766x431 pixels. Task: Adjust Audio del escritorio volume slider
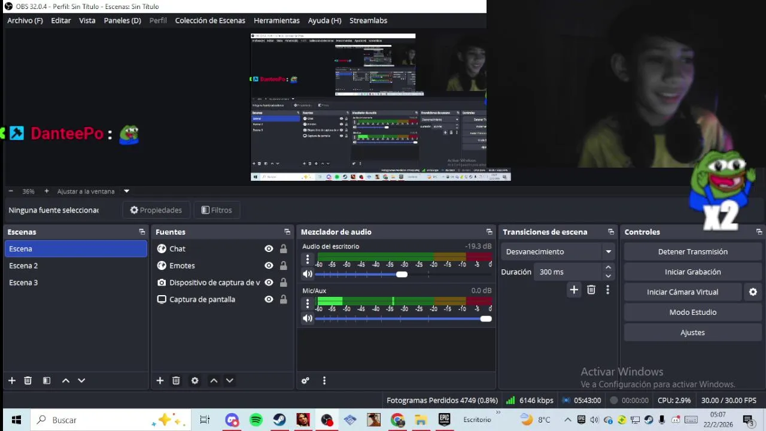click(402, 274)
